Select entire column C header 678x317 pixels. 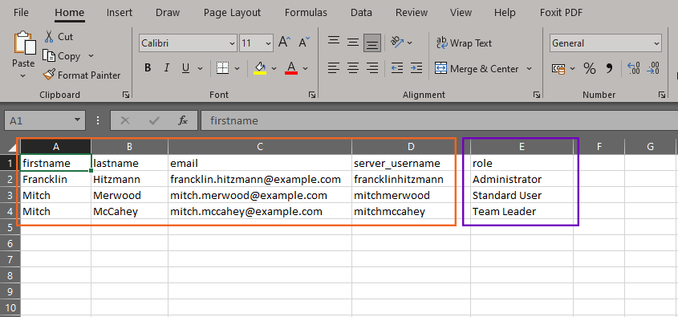tap(260, 147)
